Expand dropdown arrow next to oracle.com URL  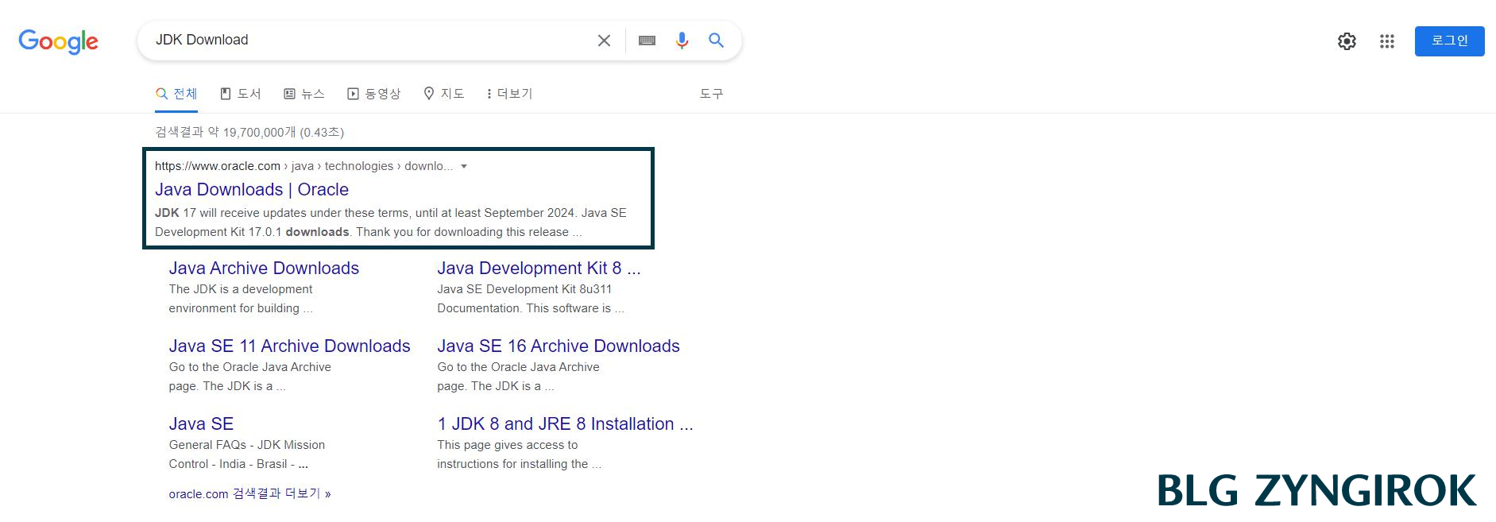click(x=464, y=166)
